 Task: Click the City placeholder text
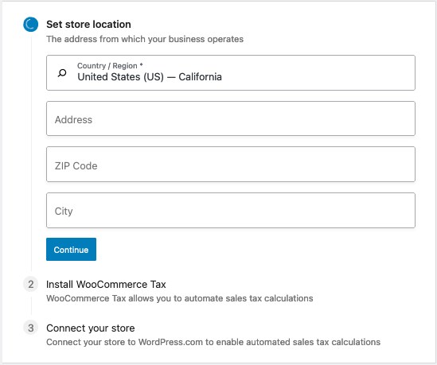pyautogui.click(x=64, y=212)
